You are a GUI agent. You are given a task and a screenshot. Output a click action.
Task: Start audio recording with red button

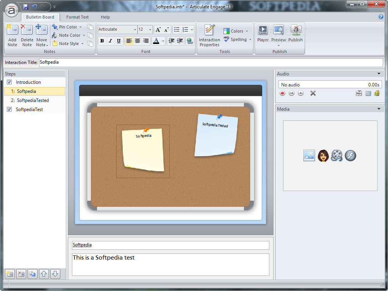pyautogui.click(x=282, y=93)
